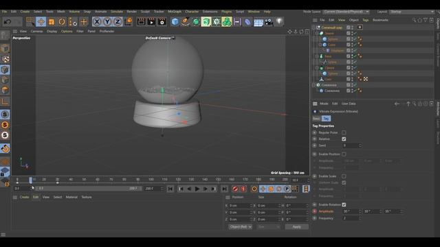440x247 pixels.
Task: Click the Undo arrow icon
Action: coord(8,21)
